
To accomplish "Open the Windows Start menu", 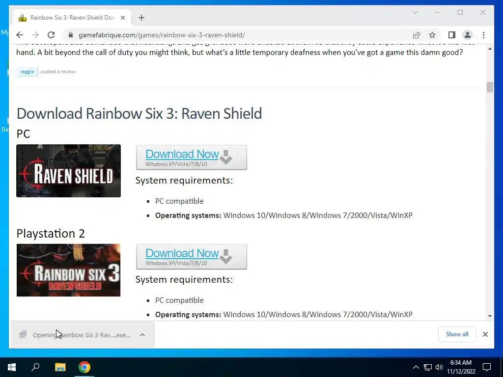I will point(12,367).
